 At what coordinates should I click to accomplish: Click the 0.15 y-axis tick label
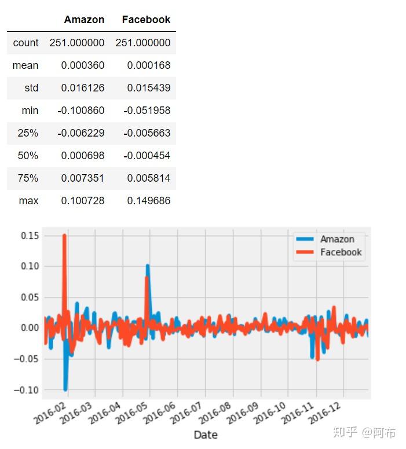coord(30,235)
